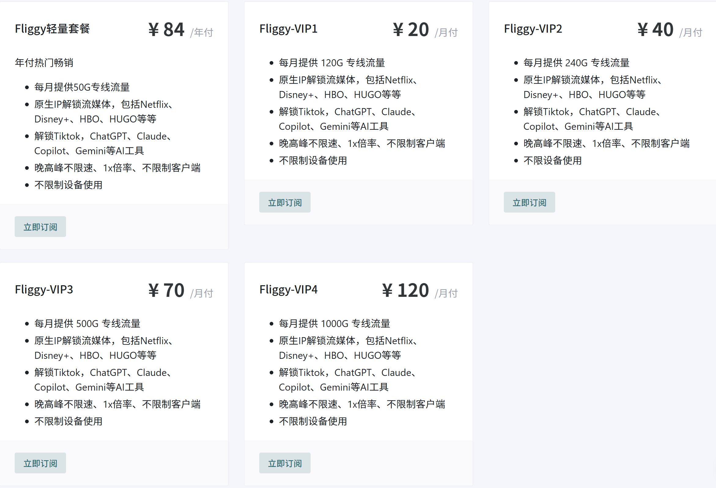The height and width of the screenshot is (488, 716).
Task: Click 解锁Tiktok line in the VIP4 card
Action: point(348,380)
